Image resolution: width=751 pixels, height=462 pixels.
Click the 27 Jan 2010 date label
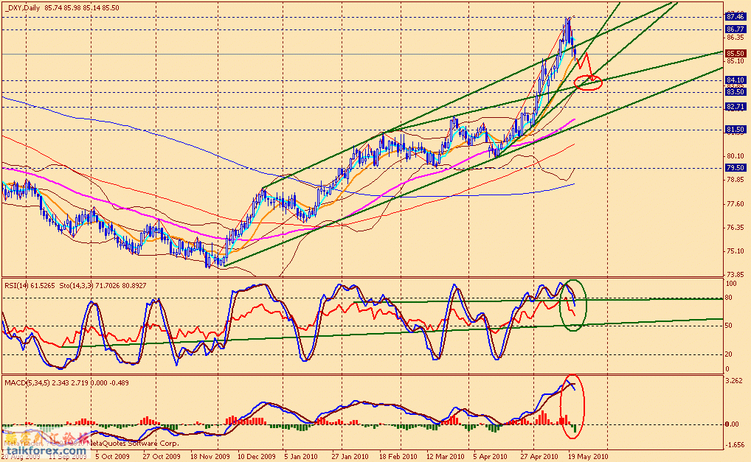[350, 456]
